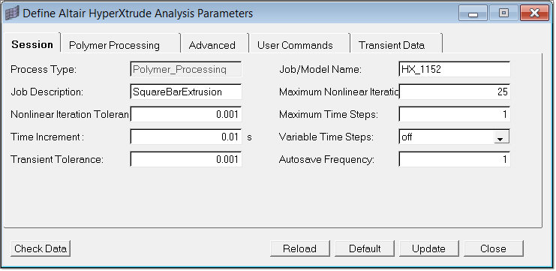Maximize the Analysis Parameters dialog window
This screenshot has height=271, width=556.
[503, 14]
